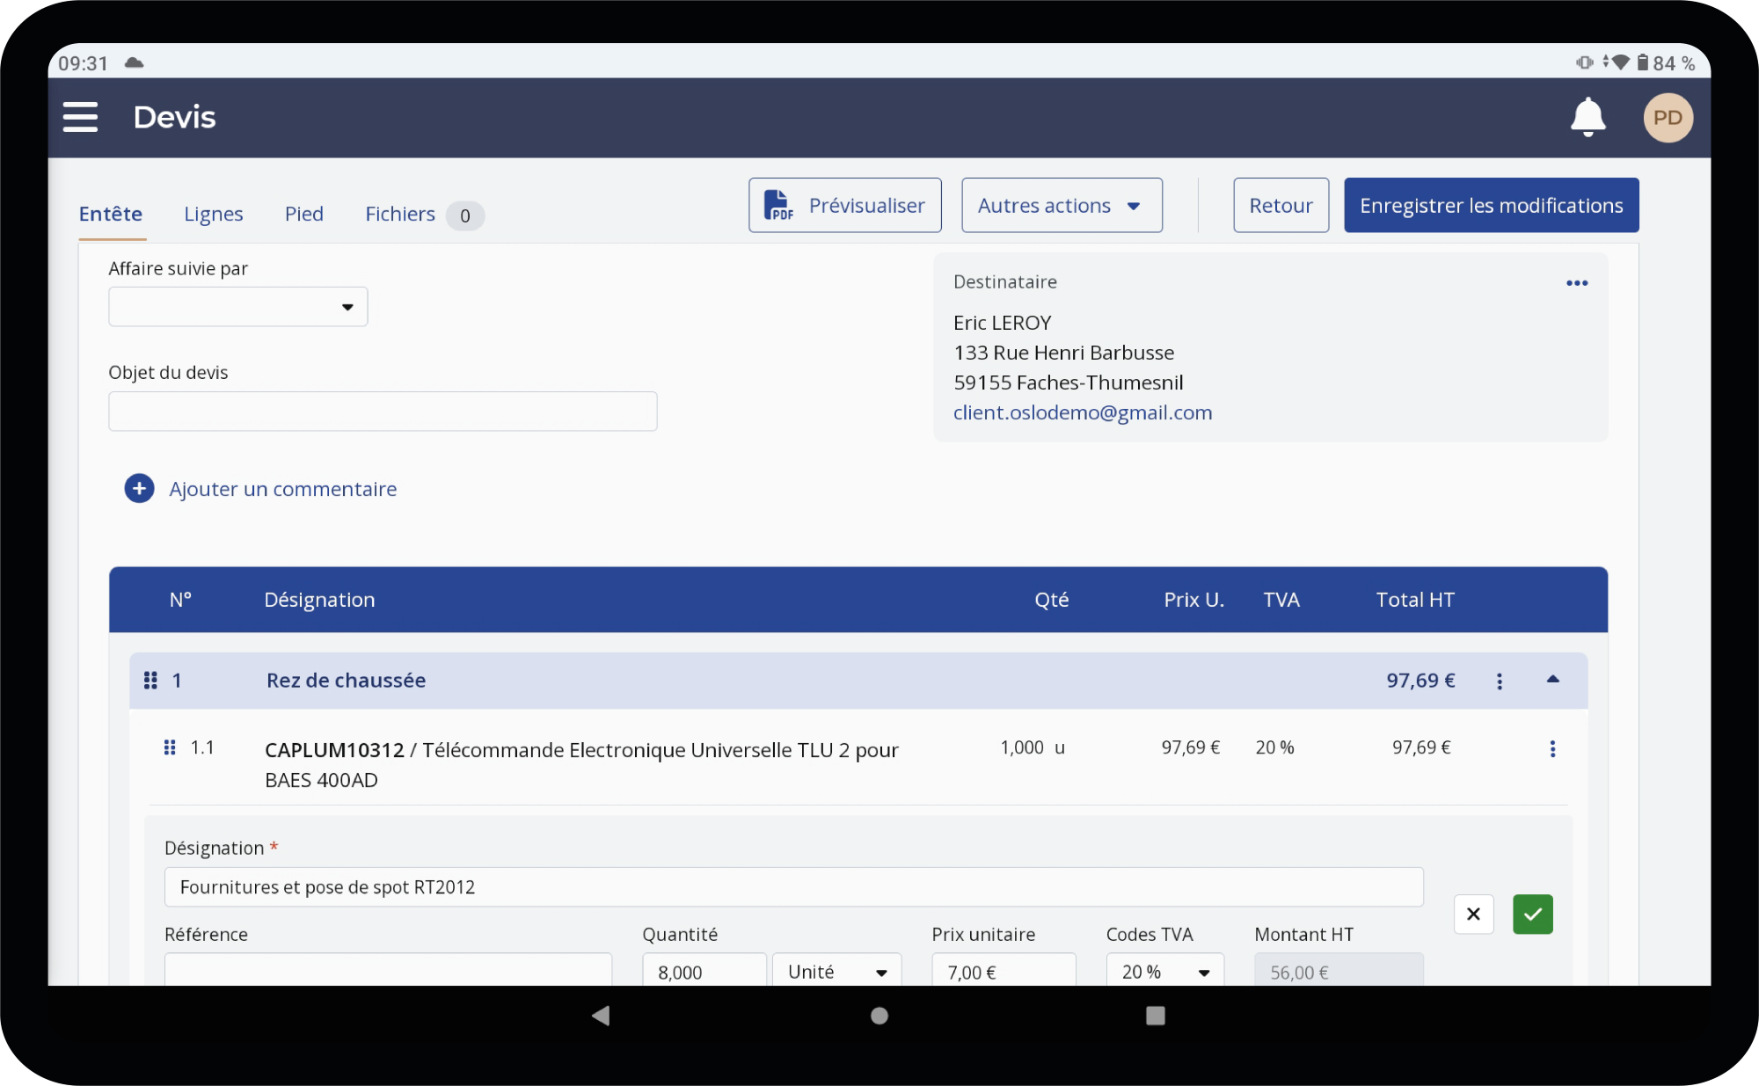The image size is (1759, 1086).
Task: Click the Qté column header
Action: click(x=1051, y=600)
